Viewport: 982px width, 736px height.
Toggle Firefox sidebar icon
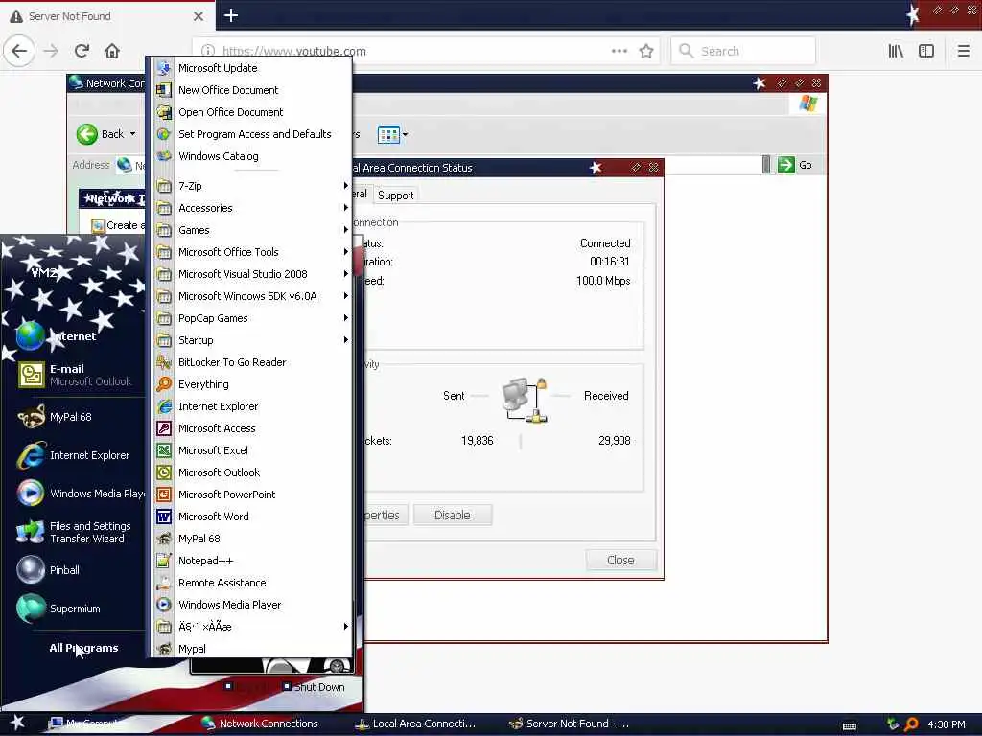tap(926, 51)
